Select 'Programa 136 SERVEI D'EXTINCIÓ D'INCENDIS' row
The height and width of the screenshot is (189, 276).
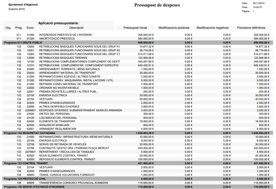138,187
